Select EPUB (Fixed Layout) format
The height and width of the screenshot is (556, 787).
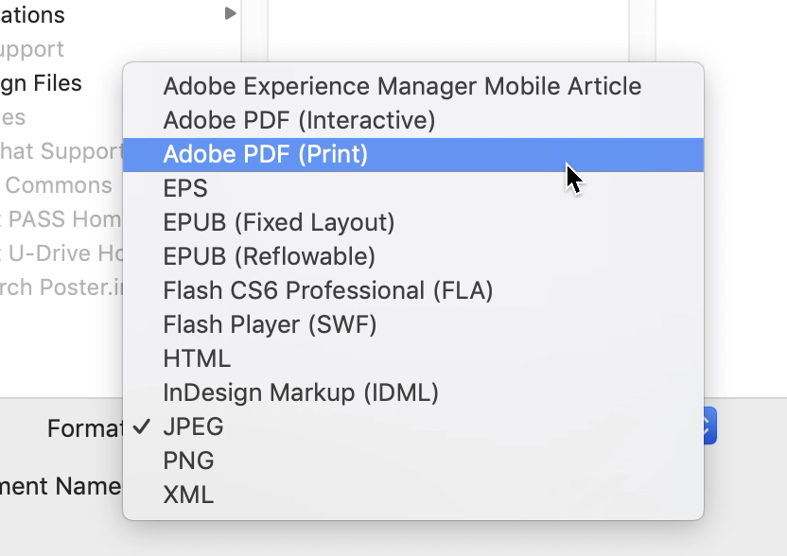413,222
